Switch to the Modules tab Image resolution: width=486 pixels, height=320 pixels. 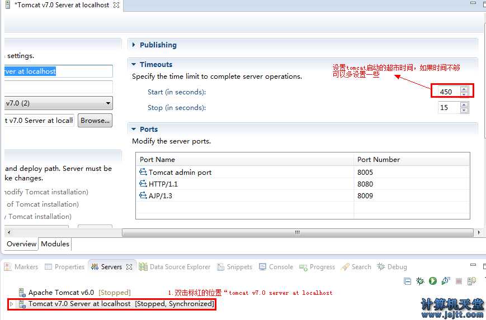(55, 244)
